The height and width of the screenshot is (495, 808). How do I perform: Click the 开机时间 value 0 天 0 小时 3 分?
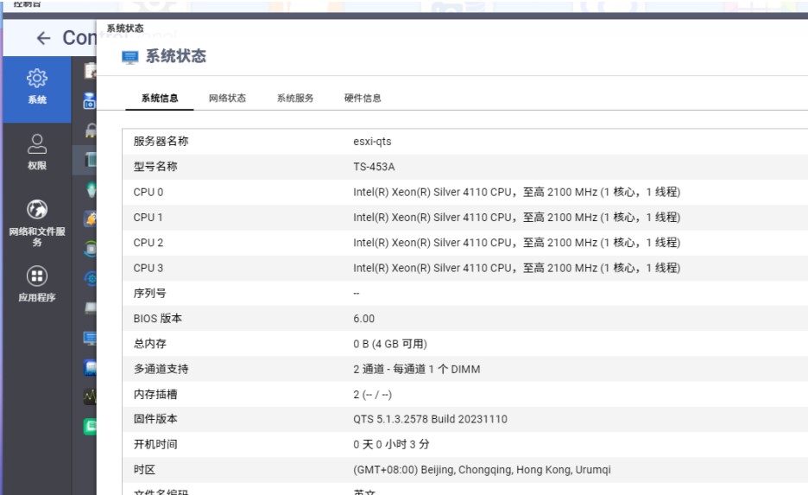(x=391, y=444)
